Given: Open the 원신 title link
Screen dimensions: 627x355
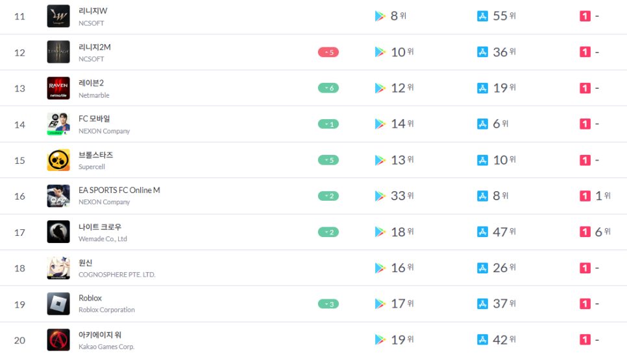Looking at the screenshot, I should (x=86, y=263).
